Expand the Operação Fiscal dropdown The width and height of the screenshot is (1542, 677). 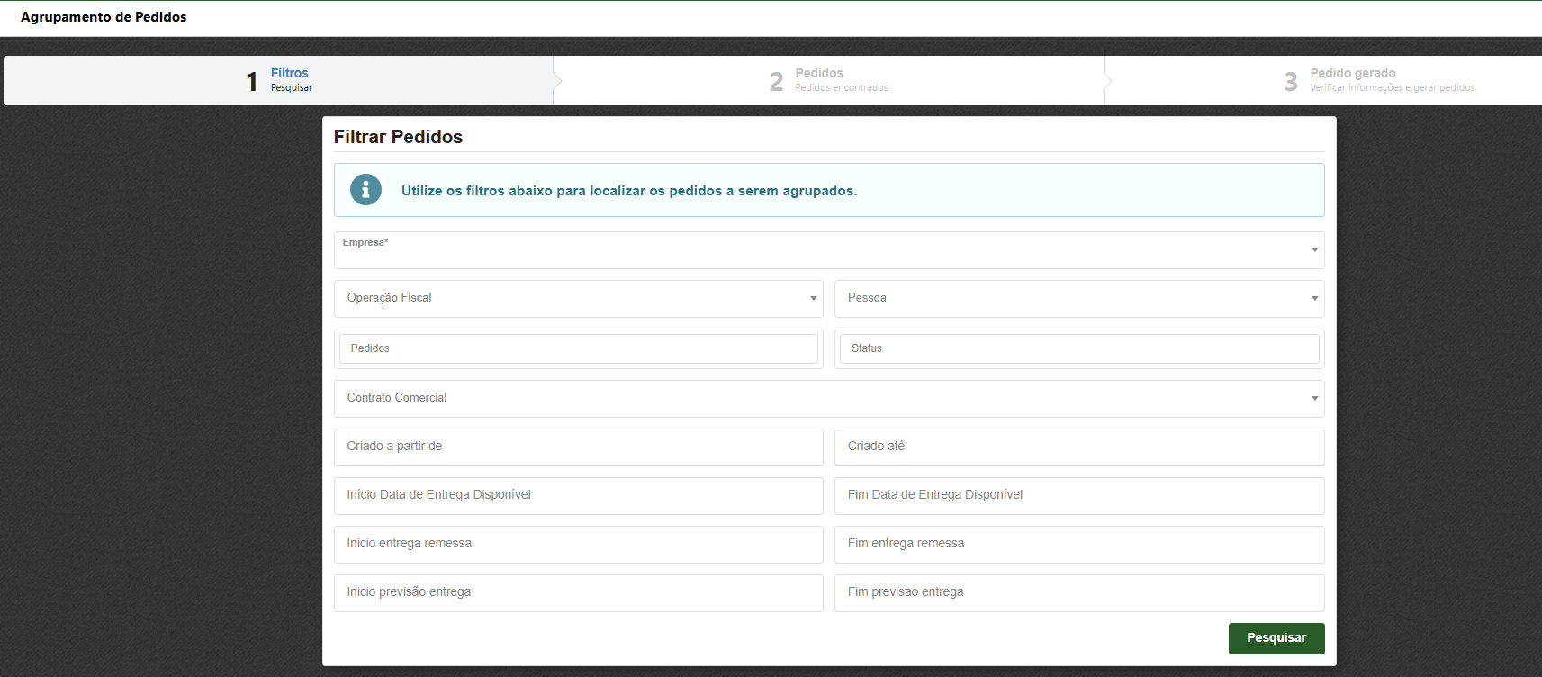point(578,299)
